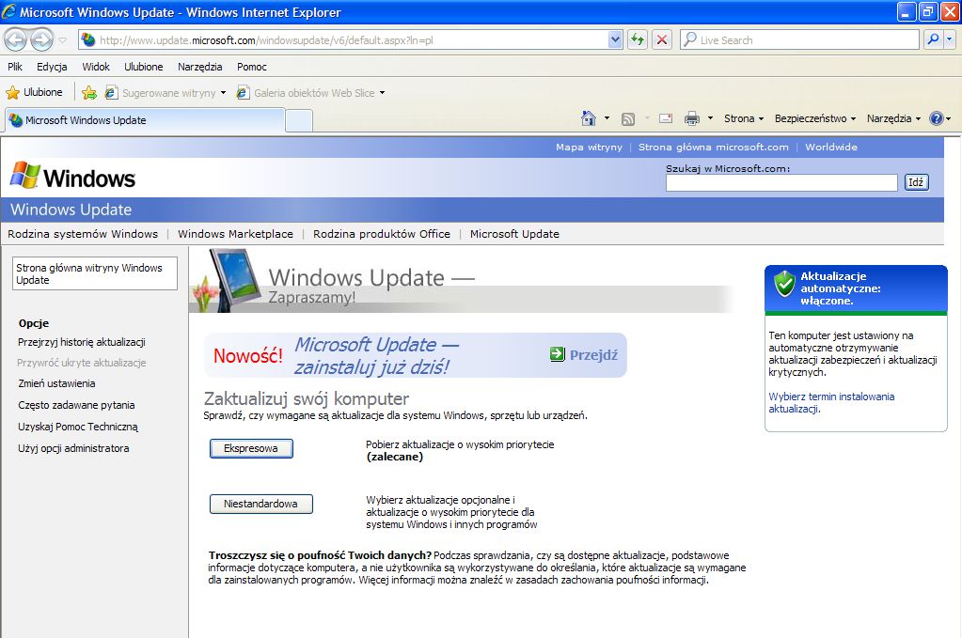Click the Szukaj w Microsoft.com field
The height and width of the screenshot is (638, 962).
tap(781, 182)
